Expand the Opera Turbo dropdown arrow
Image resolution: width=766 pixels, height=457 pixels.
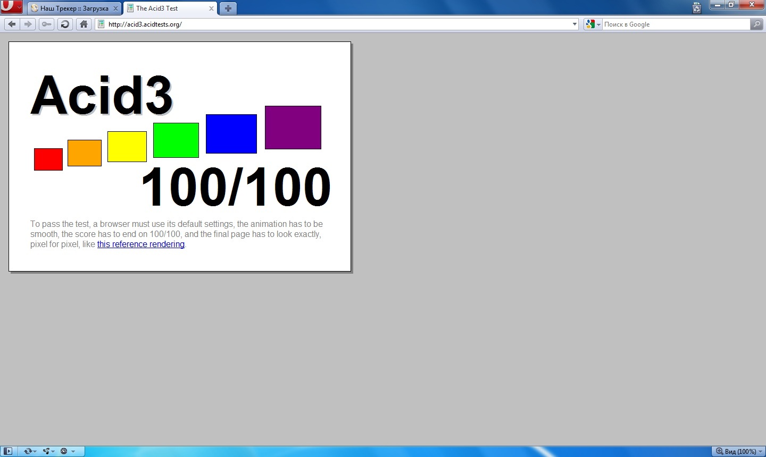(x=73, y=452)
